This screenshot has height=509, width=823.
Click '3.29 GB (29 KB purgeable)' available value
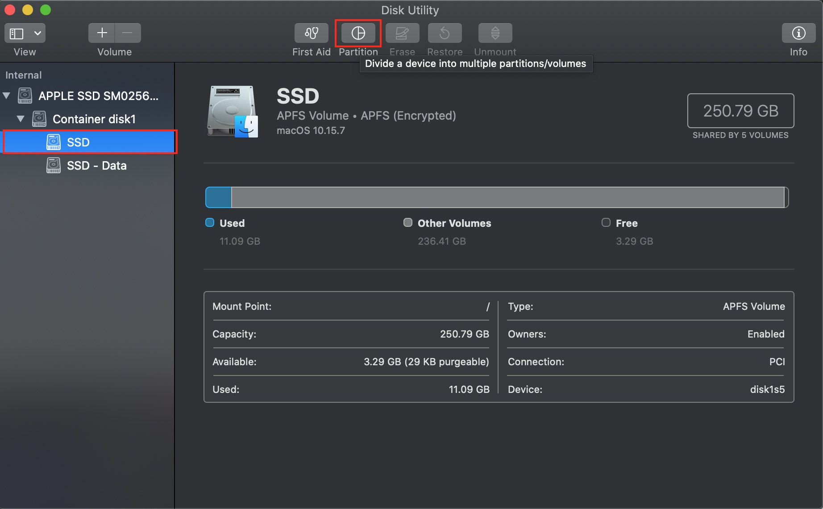pyautogui.click(x=426, y=362)
